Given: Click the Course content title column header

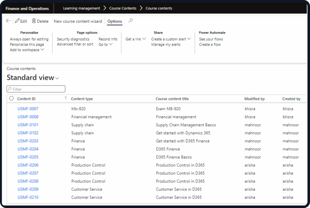Looking at the screenshot, I should point(172,99).
